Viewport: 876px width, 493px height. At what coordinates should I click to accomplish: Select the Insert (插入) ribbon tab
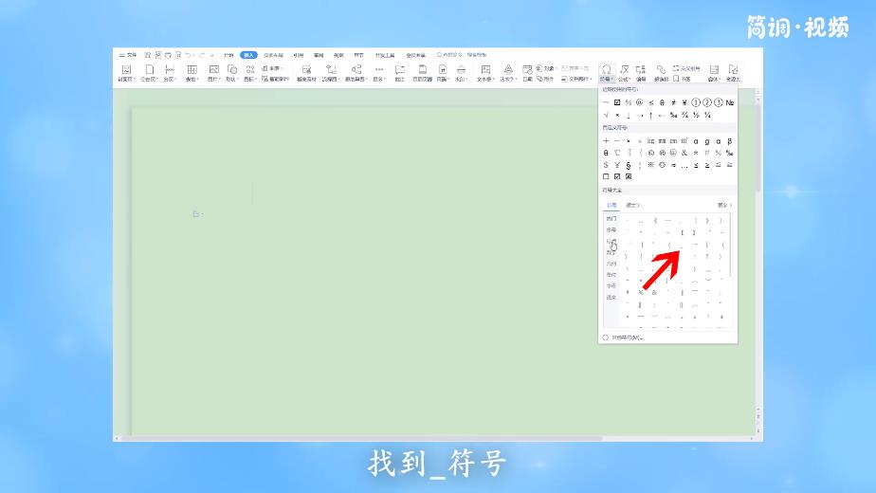click(x=248, y=55)
